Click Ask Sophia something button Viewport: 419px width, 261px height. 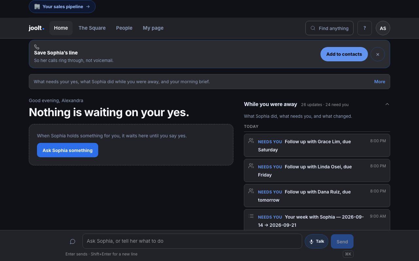click(67, 150)
